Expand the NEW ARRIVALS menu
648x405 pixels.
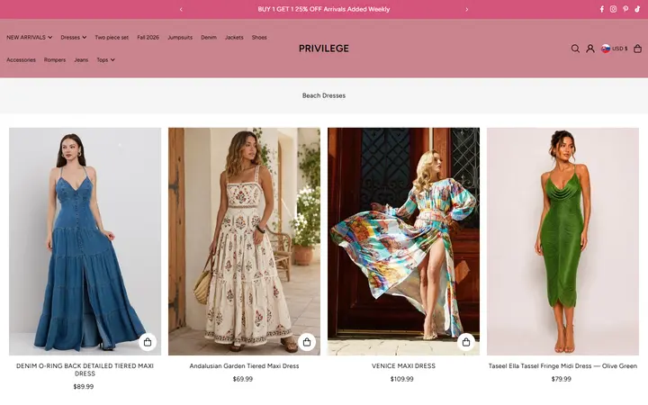pyautogui.click(x=30, y=37)
